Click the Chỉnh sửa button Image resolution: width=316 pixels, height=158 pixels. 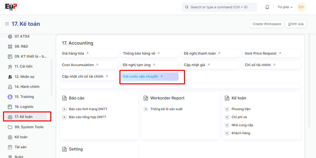click(x=296, y=24)
